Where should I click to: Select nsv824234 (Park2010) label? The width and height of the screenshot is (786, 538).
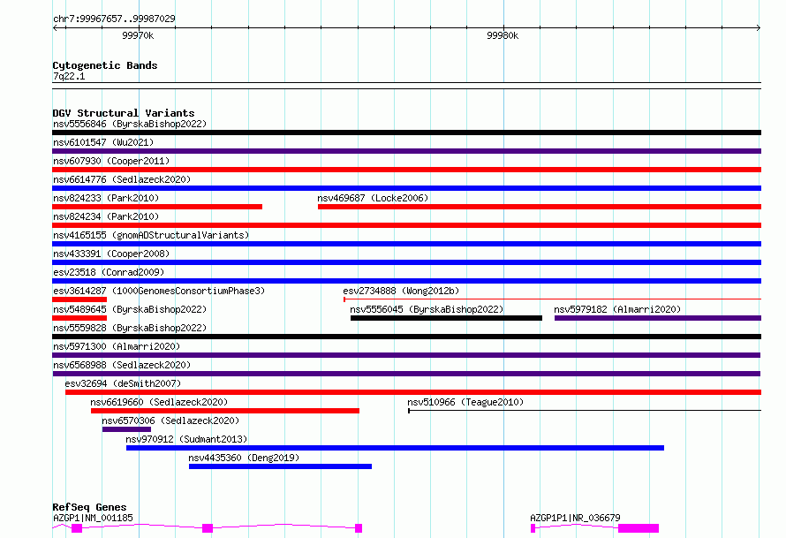pos(106,216)
